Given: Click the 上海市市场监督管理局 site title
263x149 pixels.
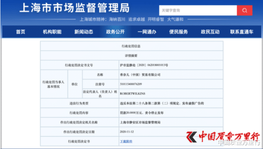Looking at the screenshot, I should pos(74,8).
